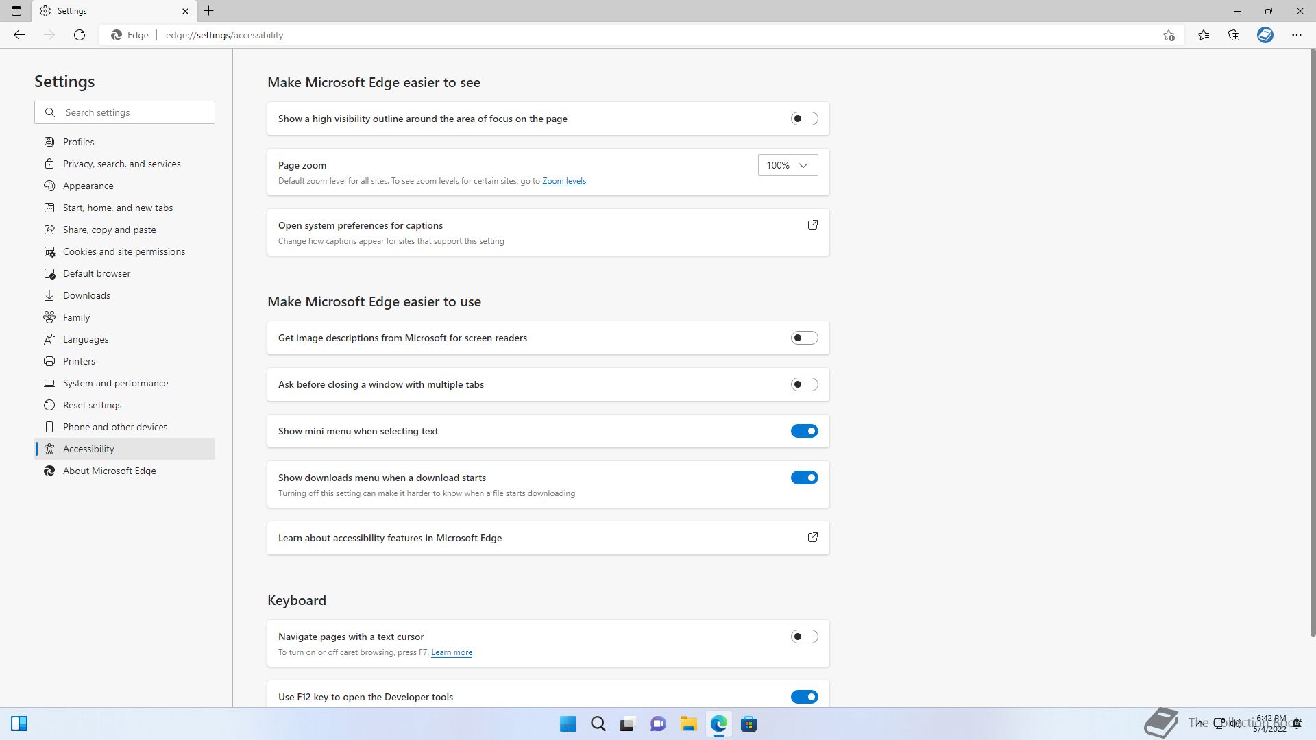
Task: Open captions system preferences external link icon
Action: click(x=813, y=225)
